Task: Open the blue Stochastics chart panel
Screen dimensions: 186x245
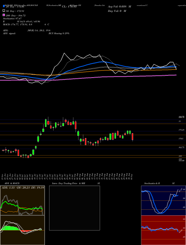Action: (163, 200)
